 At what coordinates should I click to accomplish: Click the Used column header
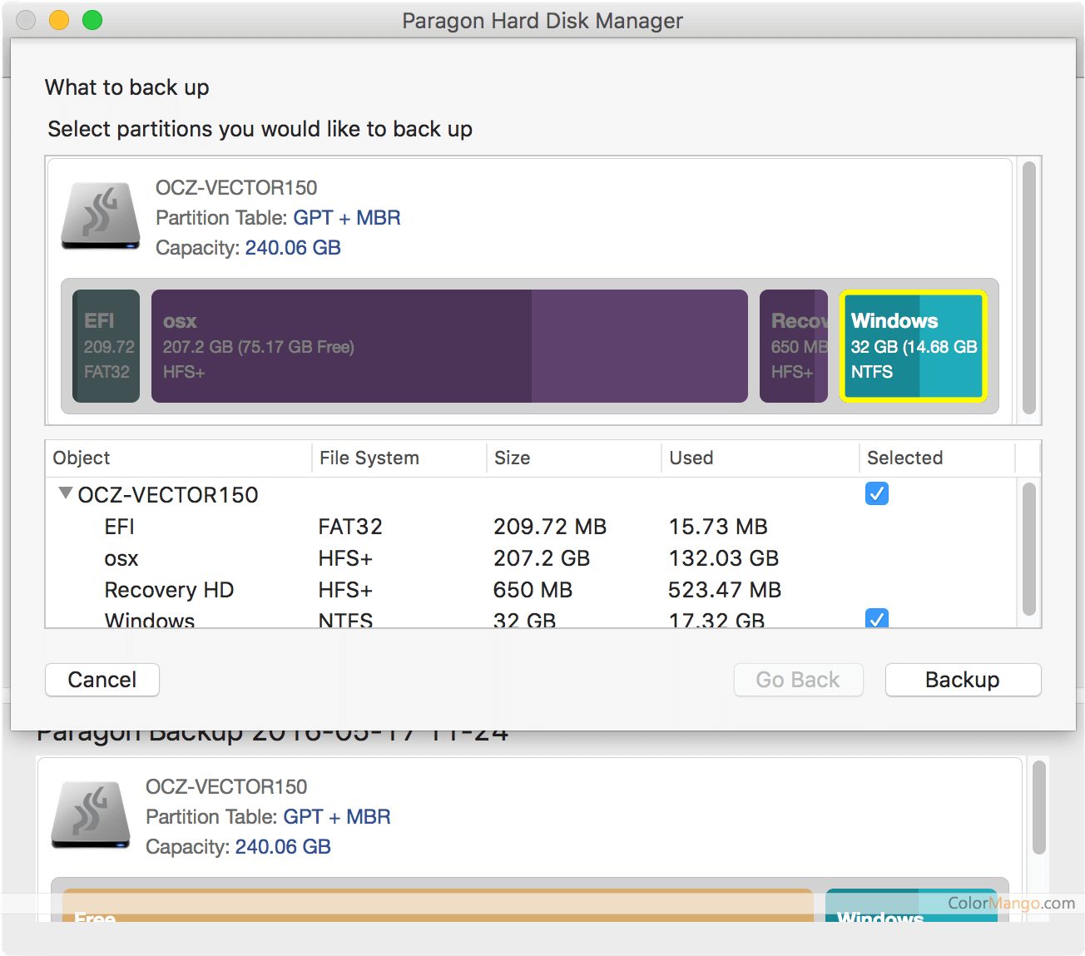coord(760,458)
